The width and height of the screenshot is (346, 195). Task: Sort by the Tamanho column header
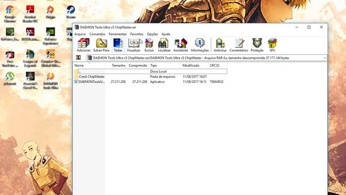pos(116,66)
